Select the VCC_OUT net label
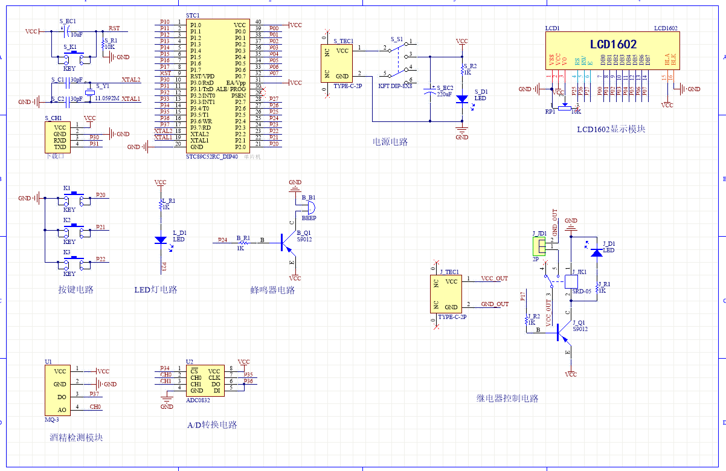The width and height of the screenshot is (726, 471). pyautogui.click(x=494, y=279)
